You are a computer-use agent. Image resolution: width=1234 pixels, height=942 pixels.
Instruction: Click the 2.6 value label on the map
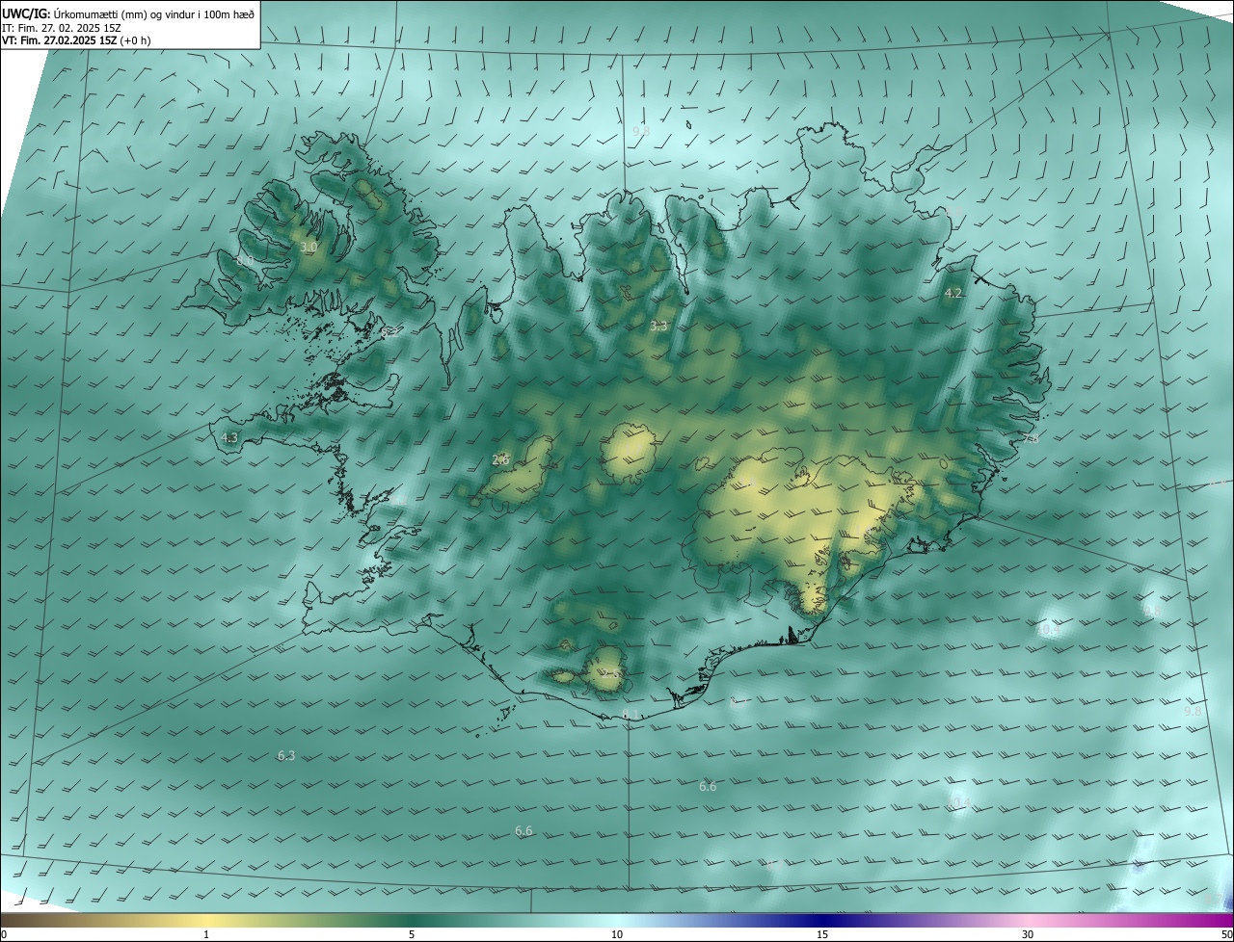(x=500, y=460)
